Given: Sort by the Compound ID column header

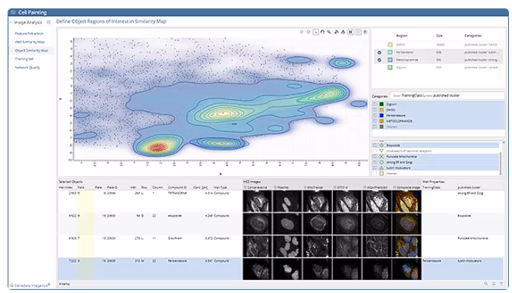Looking at the screenshot, I should point(177,187).
